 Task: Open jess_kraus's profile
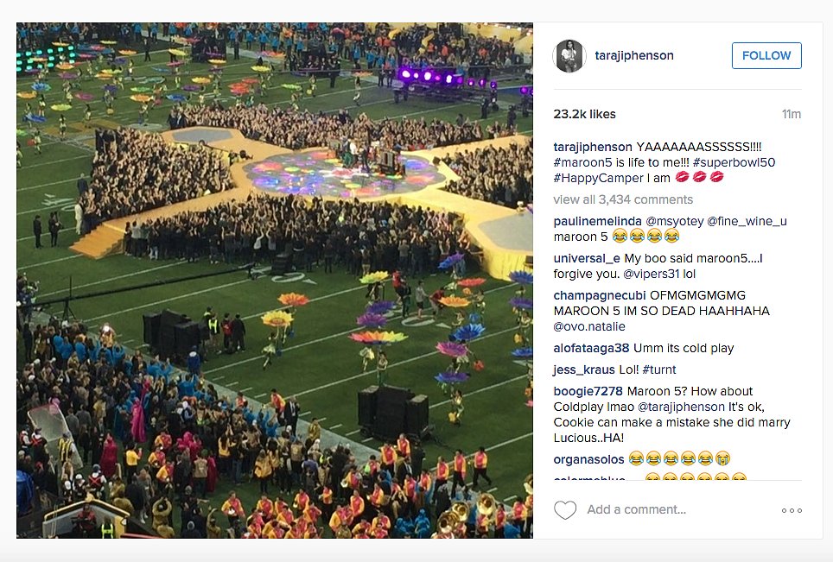pos(582,369)
